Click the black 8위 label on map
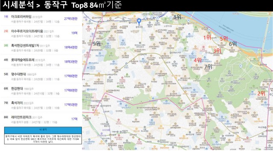Screen dimensions: 273x154 click(x=177, y=17)
